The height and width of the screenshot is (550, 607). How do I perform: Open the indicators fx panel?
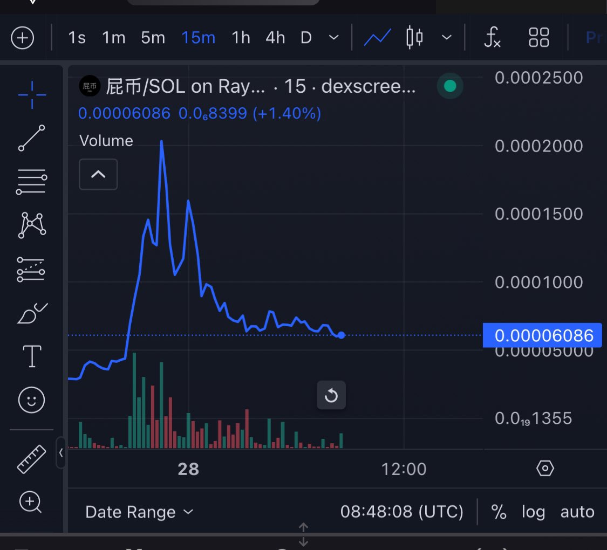[492, 37]
